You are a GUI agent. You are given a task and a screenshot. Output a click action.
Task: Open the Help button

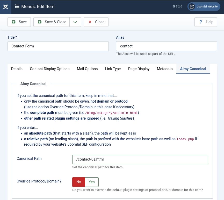[x=206, y=22]
